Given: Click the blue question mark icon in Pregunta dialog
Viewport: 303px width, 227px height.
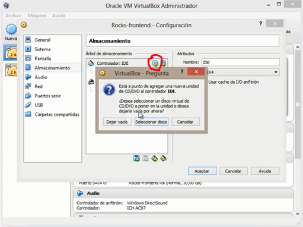Looking at the screenshot, I should (x=109, y=90).
